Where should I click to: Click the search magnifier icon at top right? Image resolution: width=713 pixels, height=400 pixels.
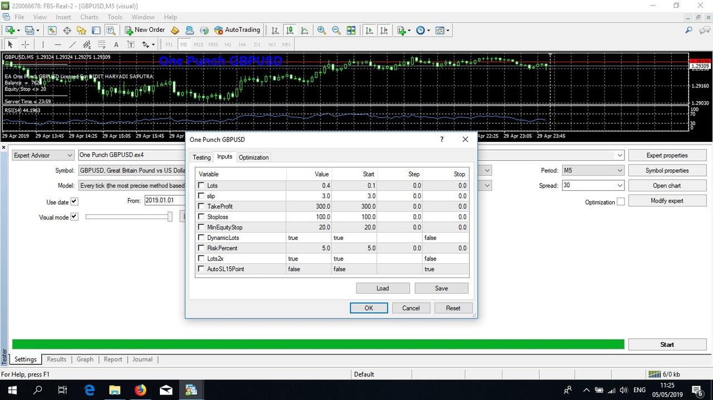tap(688, 30)
